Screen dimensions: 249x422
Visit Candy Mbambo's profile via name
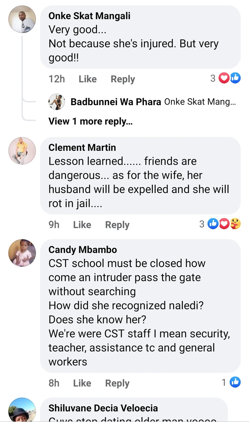pos(83,249)
